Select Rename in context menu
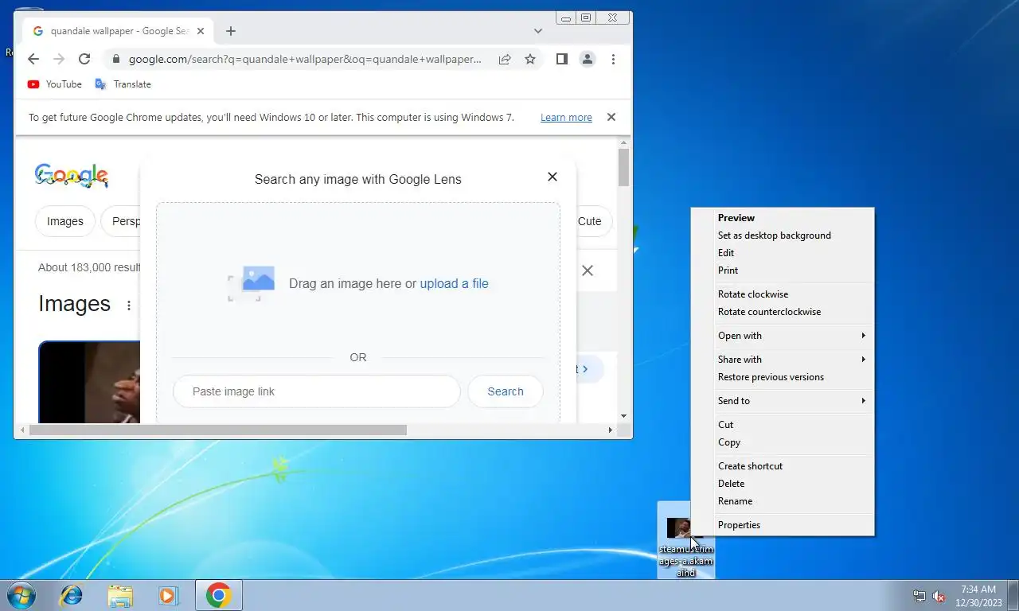1019x611 pixels. point(783,501)
